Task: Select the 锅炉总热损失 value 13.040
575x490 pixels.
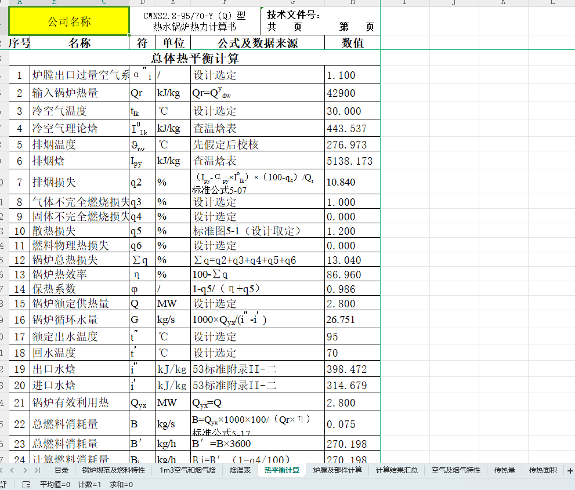Action: pos(353,260)
